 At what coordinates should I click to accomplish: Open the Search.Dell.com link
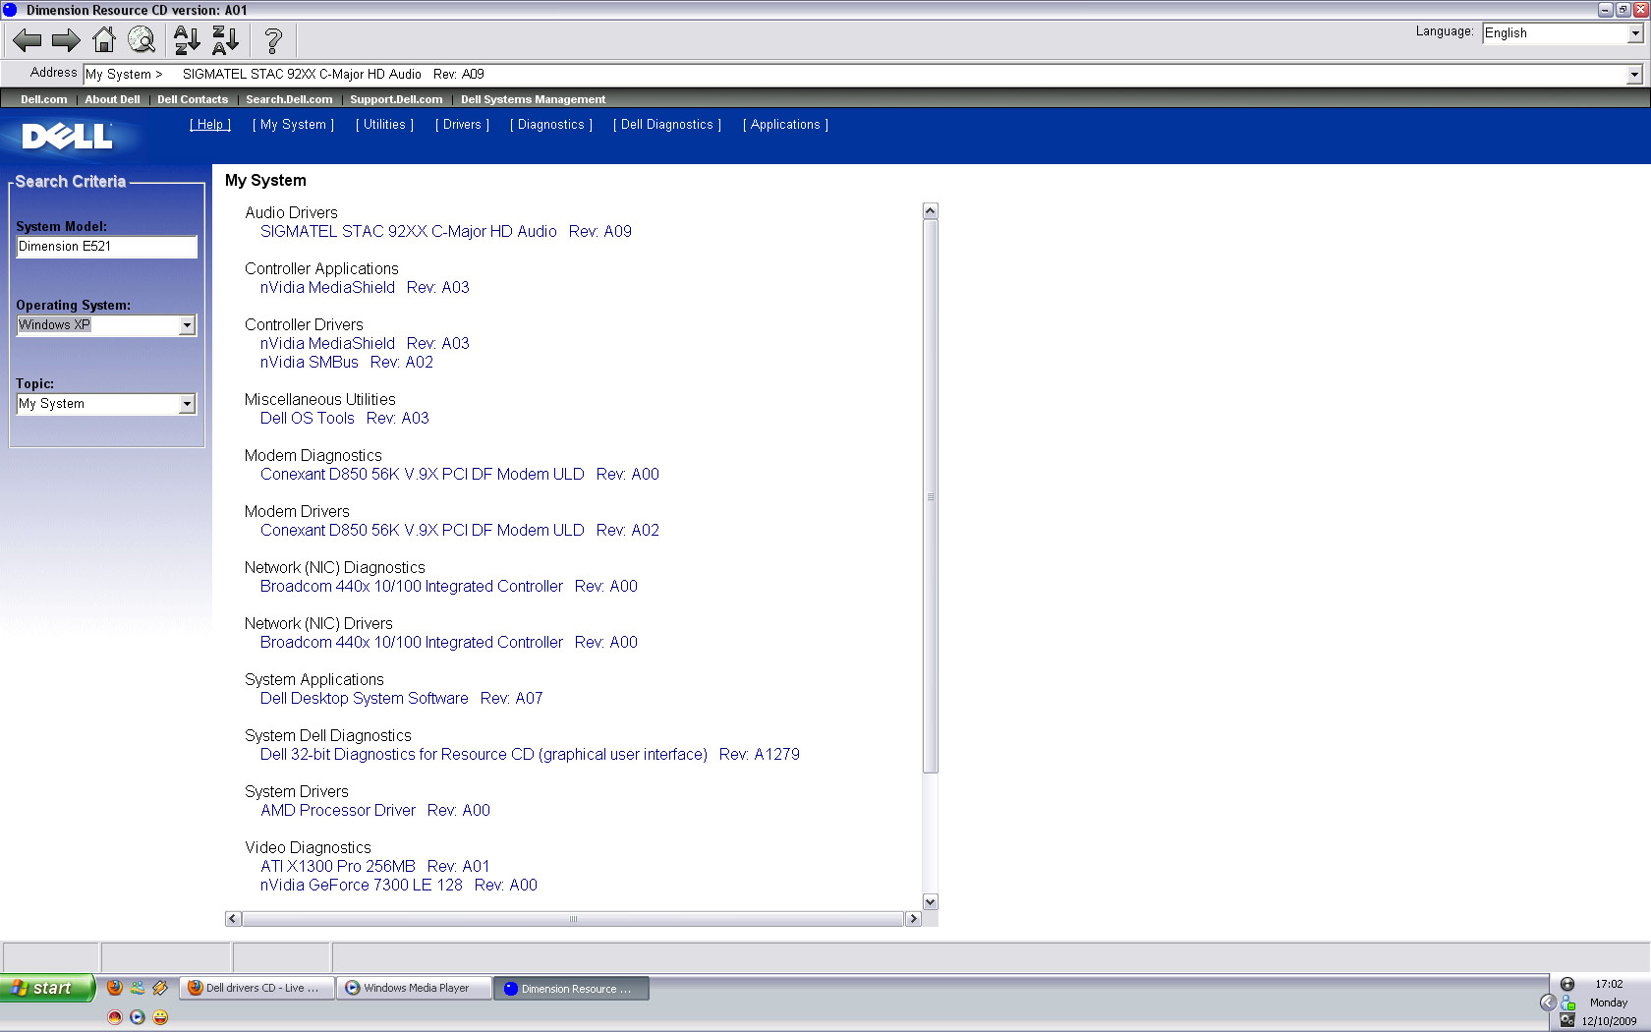coord(289,99)
